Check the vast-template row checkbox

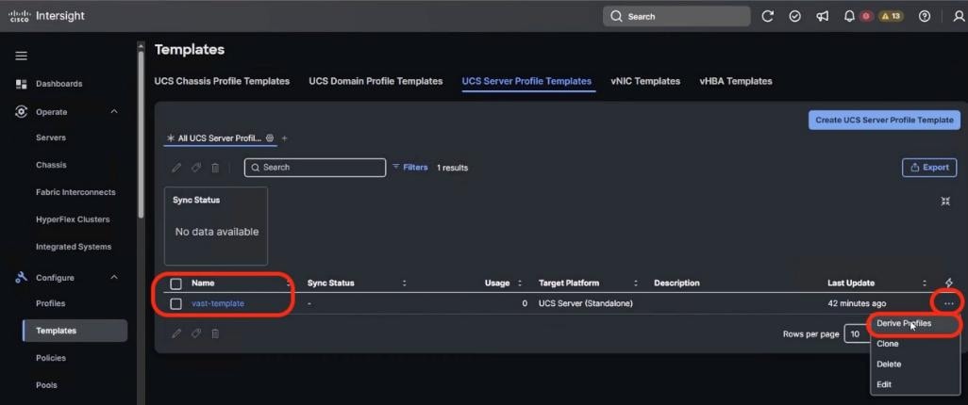tap(175, 304)
